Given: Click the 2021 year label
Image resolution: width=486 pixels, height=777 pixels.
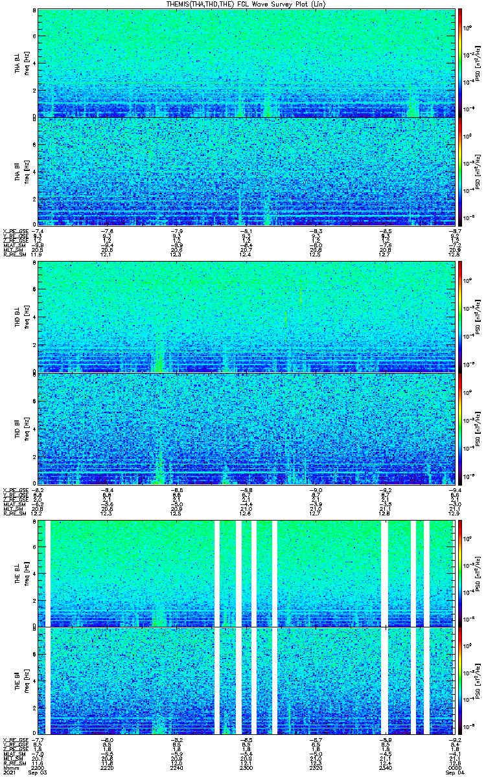Looking at the screenshot, I should [9, 773].
